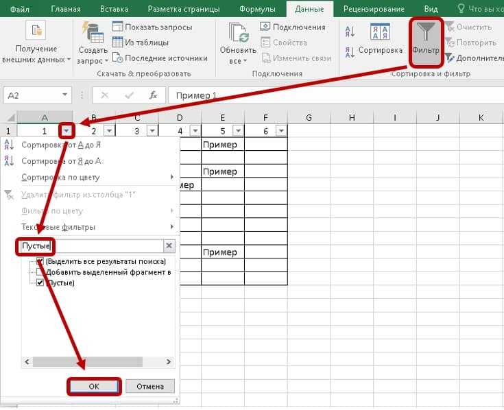This screenshot has height=410, width=504.
Task: Click the Refresh All icon
Action: [x=238, y=34]
